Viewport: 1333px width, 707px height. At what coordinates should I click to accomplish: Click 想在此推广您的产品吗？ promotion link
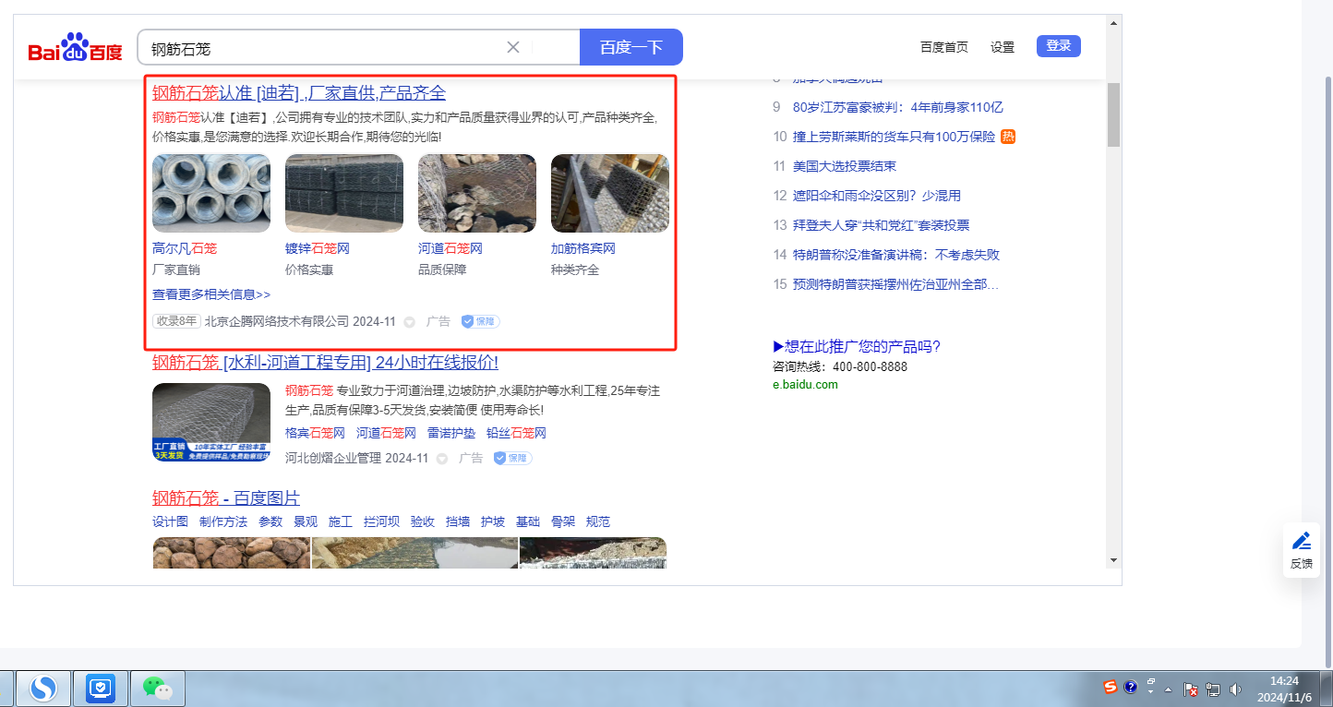coord(857,347)
